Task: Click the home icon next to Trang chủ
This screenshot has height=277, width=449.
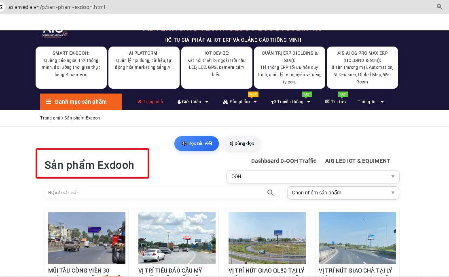Action: 140,102
